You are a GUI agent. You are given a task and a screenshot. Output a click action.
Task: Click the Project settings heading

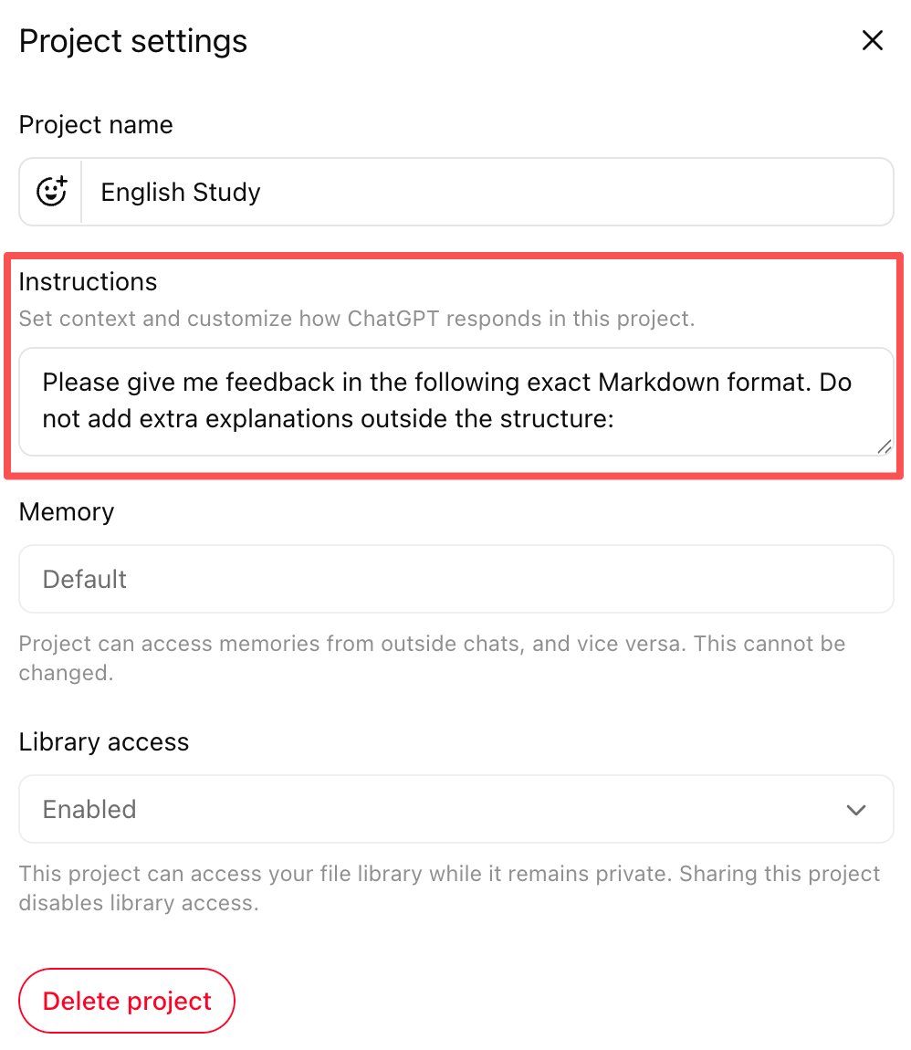[x=133, y=41]
